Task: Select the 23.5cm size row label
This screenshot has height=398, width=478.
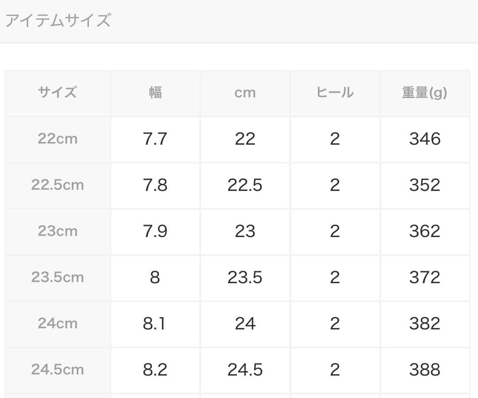Action: point(58,277)
